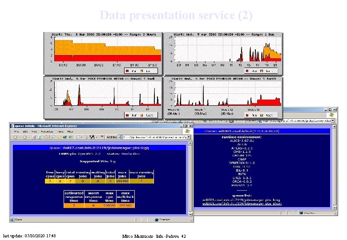The width and height of the screenshot is (347, 240).
Task: Click the address field in queue details window
Action: click(x=154, y=137)
